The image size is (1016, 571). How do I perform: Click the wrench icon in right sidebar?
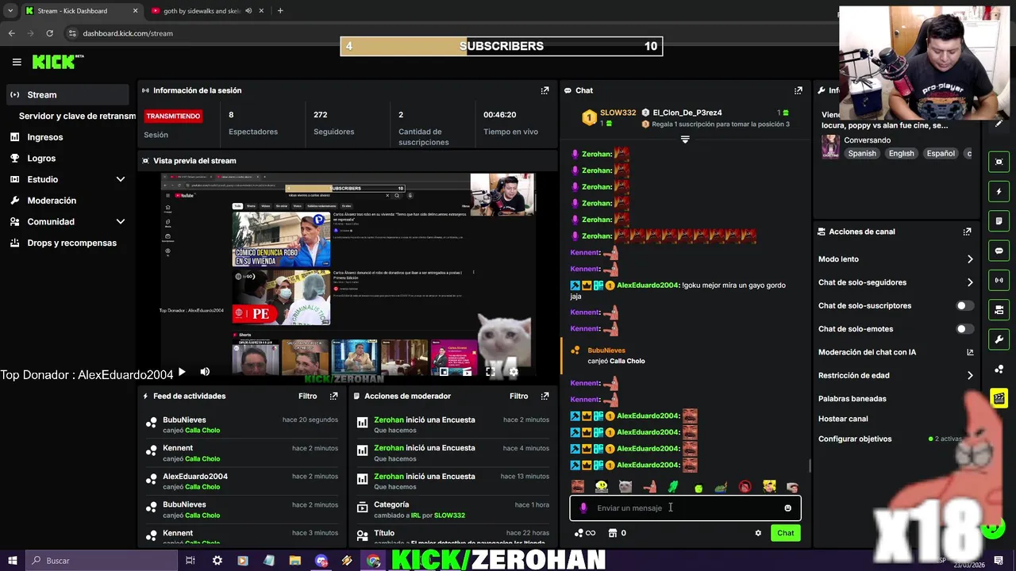[x=999, y=339]
